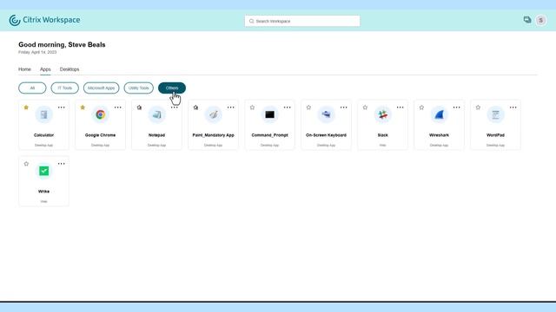
Task: Click the lock icon on Notepad card
Action: 139,107
